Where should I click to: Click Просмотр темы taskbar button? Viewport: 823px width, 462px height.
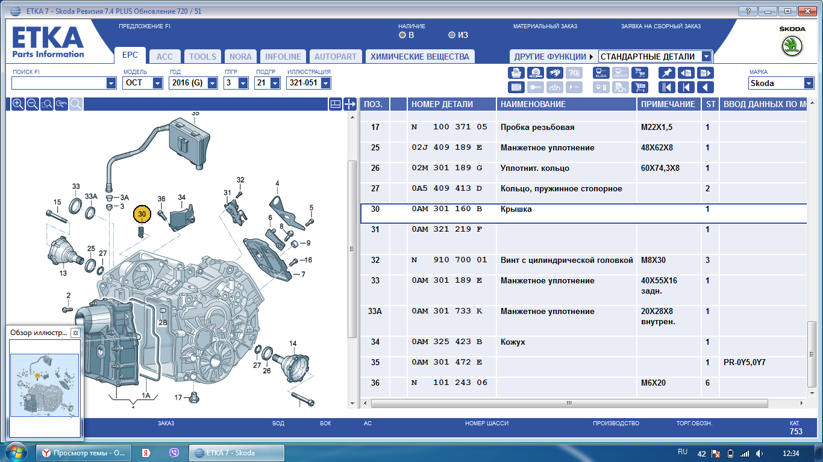pos(84,453)
